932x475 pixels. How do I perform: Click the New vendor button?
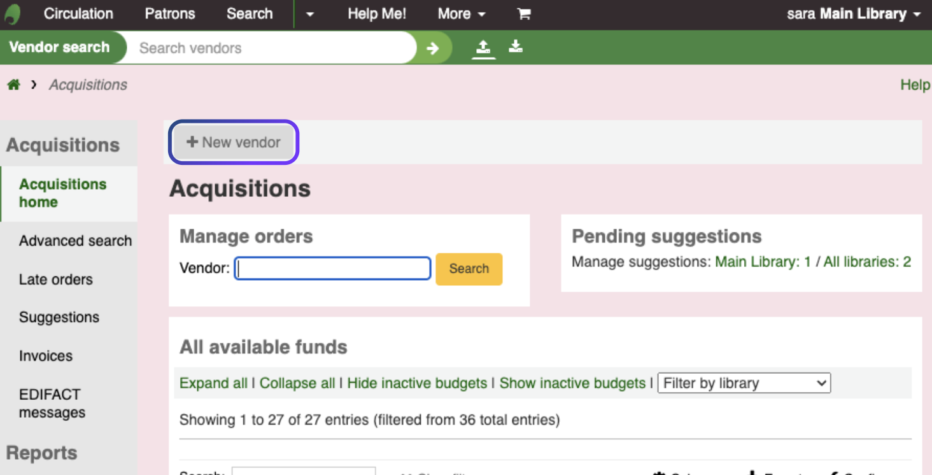point(234,143)
